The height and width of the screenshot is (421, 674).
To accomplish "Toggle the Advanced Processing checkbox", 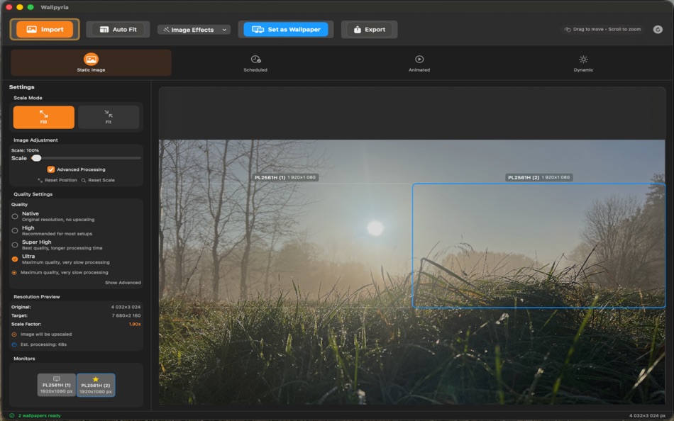I will [50, 169].
